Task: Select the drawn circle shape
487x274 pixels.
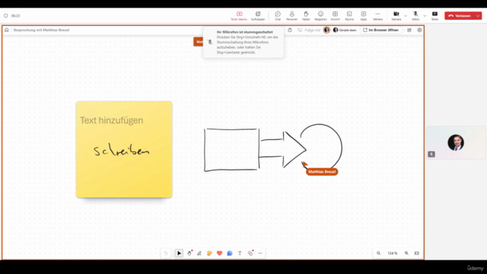Action: (321, 147)
